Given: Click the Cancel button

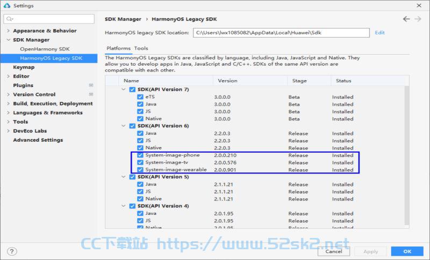Looking at the screenshot, I should click(334, 251).
